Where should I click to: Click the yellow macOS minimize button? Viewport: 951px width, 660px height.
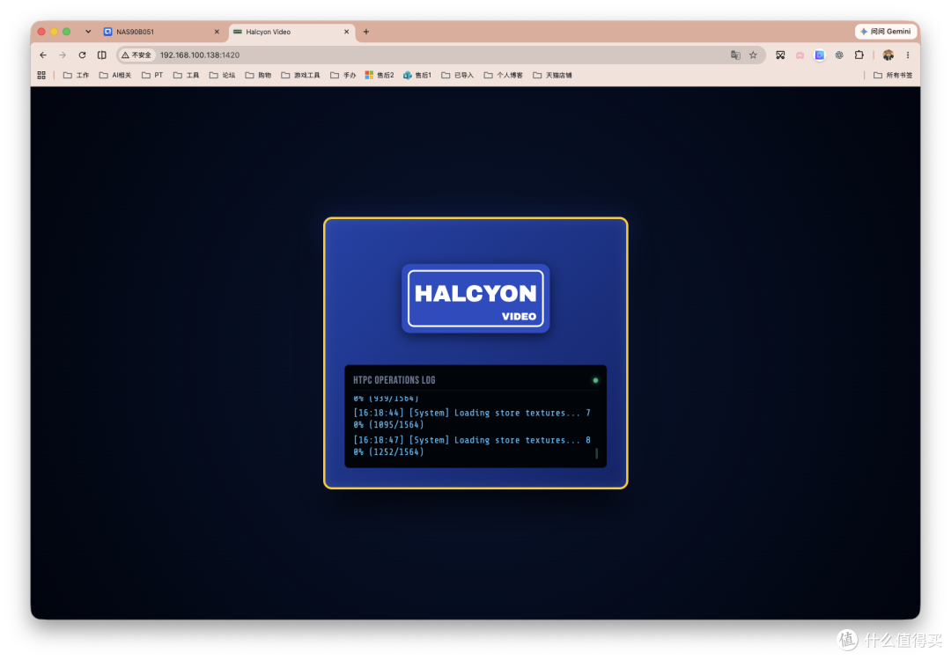[x=54, y=32]
